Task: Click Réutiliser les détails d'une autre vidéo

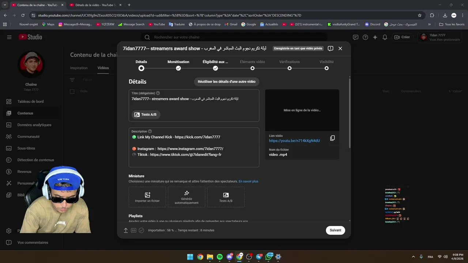Action: (x=227, y=81)
